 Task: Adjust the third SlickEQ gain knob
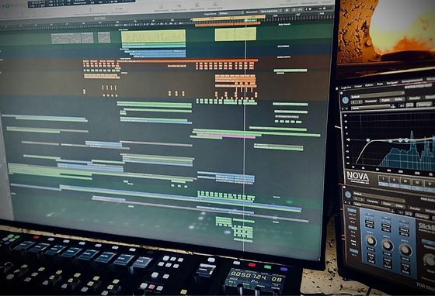[405, 250]
